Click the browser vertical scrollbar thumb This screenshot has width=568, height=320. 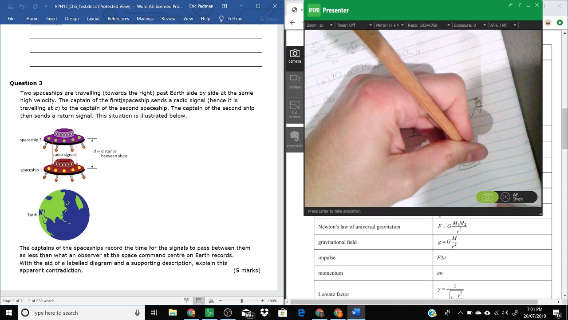[x=564, y=129]
